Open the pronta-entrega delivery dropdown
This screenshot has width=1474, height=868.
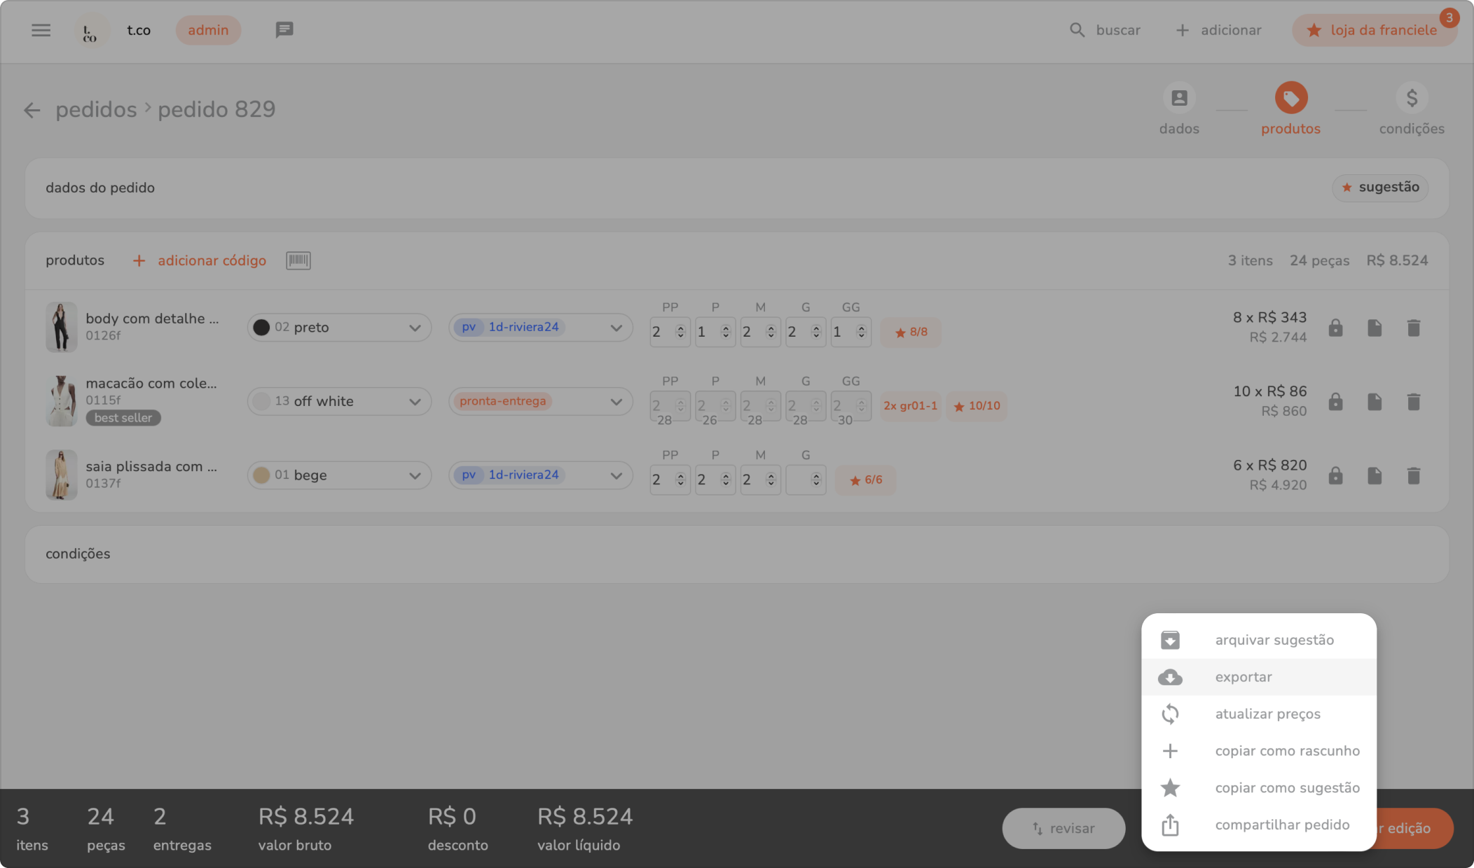click(540, 402)
